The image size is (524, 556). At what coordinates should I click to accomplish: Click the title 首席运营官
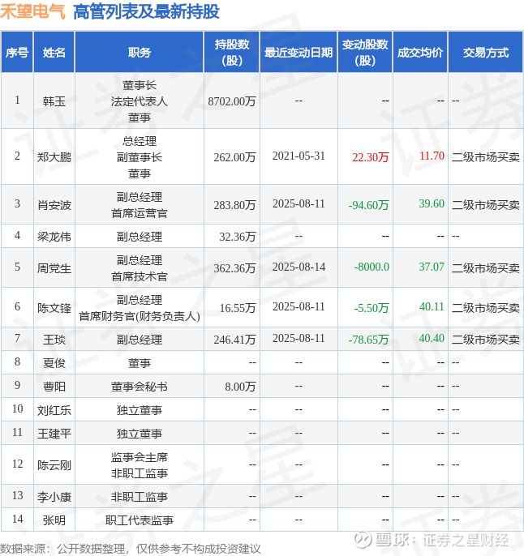tap(139, 213)
